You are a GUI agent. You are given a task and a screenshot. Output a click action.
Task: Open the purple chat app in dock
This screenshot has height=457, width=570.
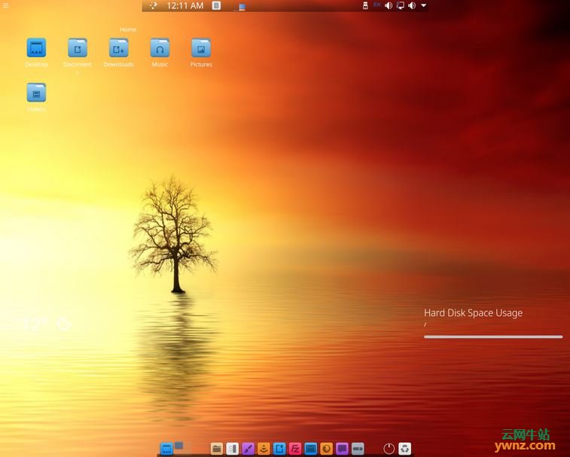[343, 449]
